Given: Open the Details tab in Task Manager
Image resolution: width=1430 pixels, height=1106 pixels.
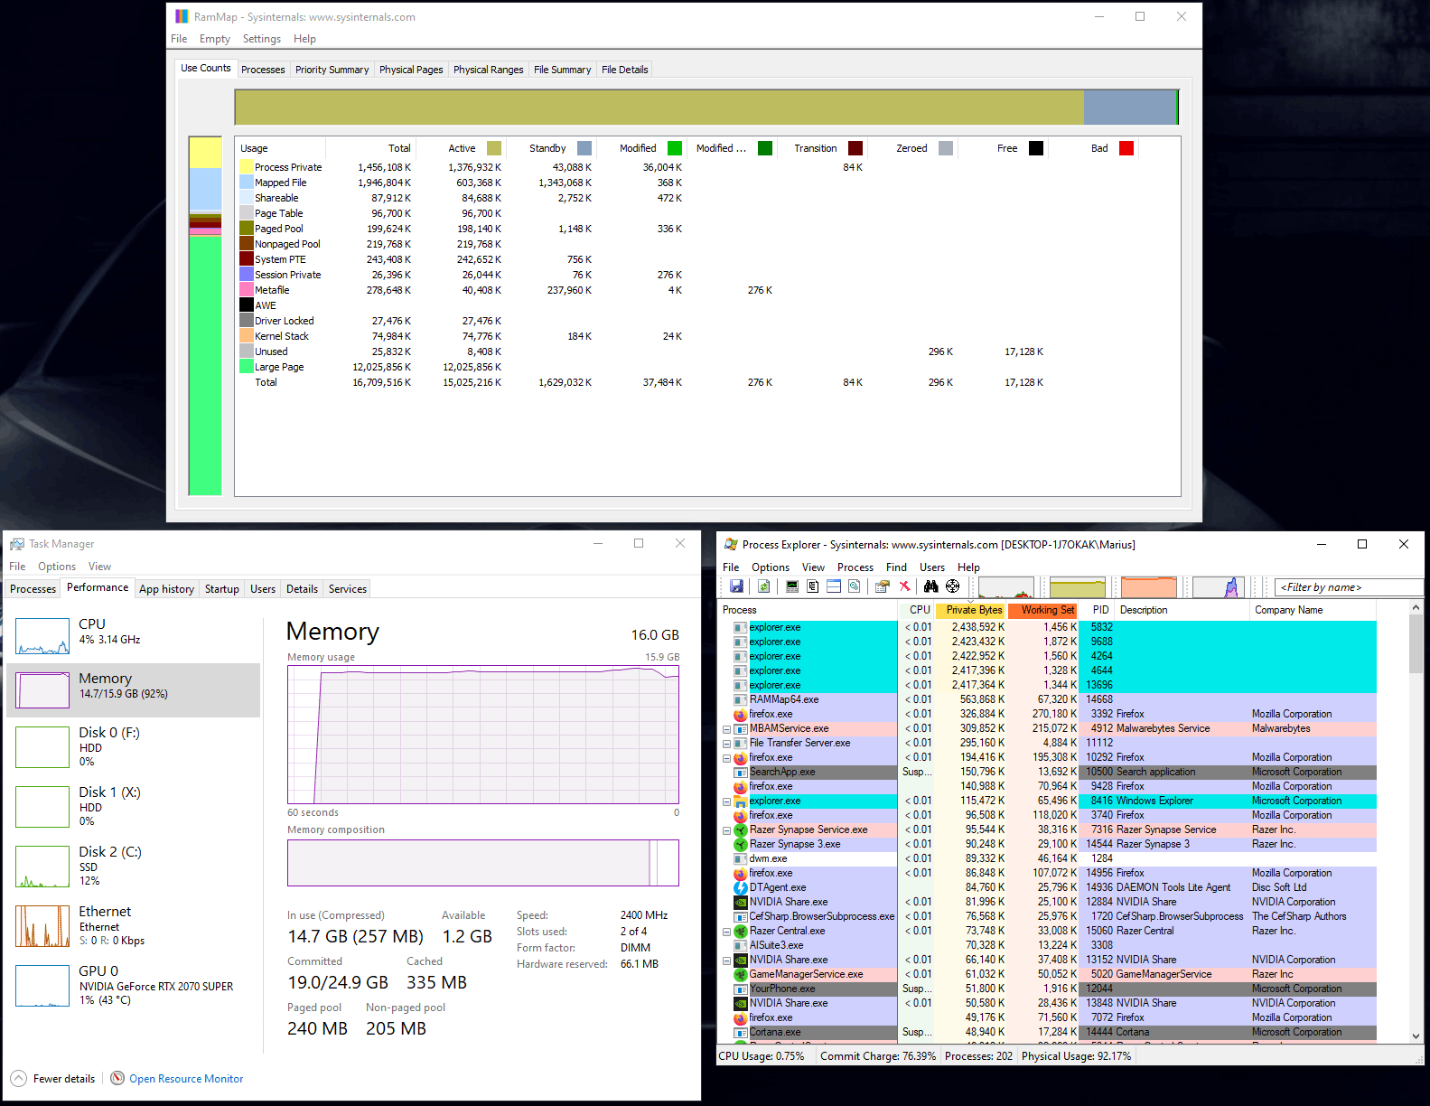Looking at the screenshot, I should 302,589.
